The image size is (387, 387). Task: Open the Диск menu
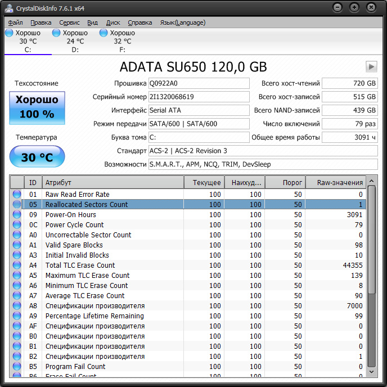click(x=113, y=22)
